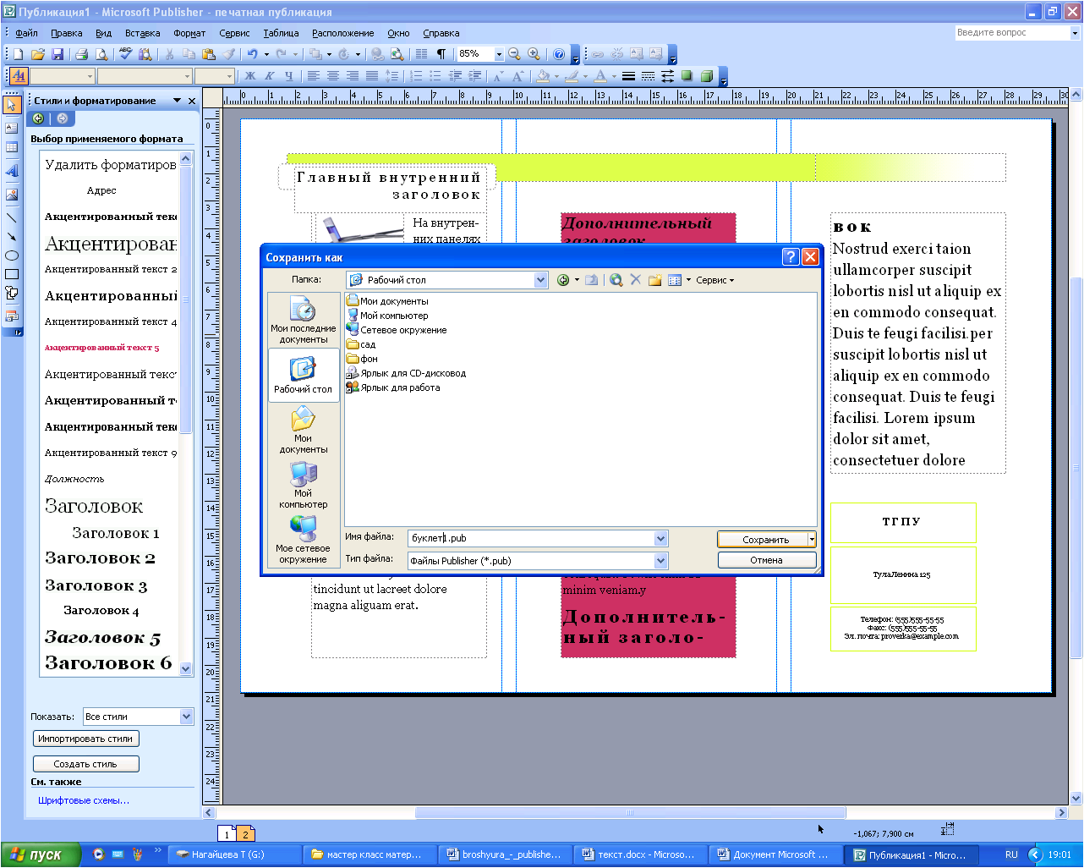The height and width of the screenshot is (868, 1084).
Task: Create a new folder in save dialog
Action: point(654,280)
